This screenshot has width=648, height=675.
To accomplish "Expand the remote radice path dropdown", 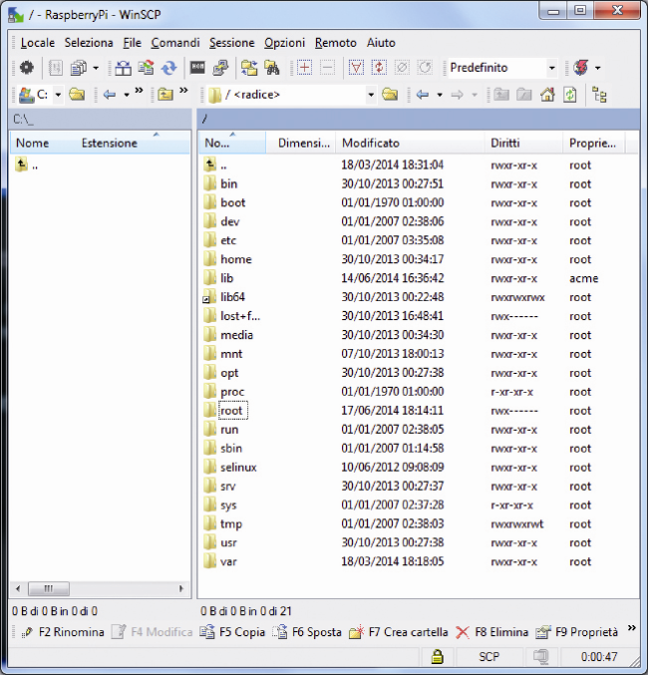I will [x=371, y=95].
